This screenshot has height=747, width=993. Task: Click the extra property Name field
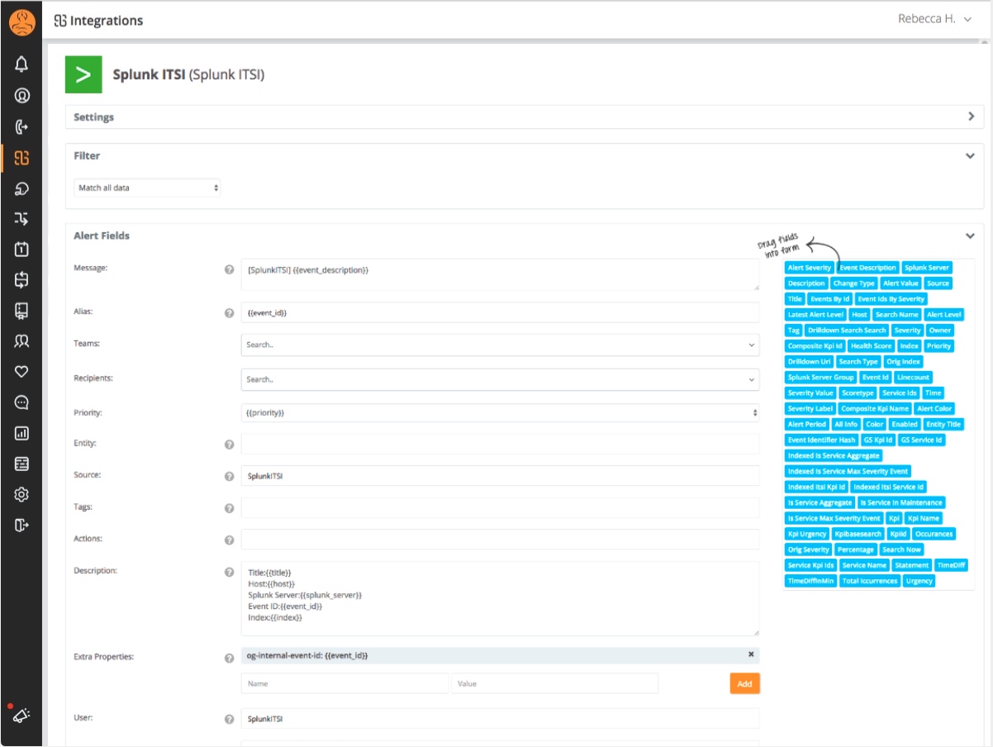[345, 683]
